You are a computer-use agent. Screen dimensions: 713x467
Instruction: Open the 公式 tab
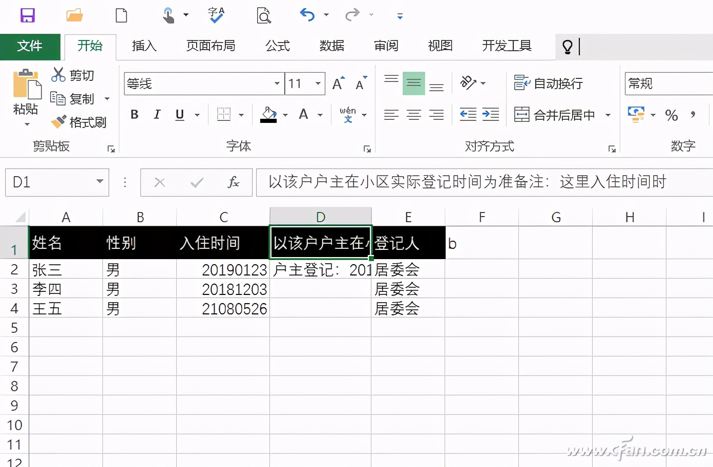coord(278,46)
